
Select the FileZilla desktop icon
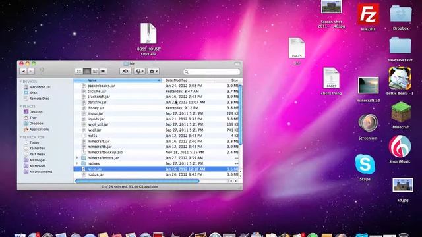[368, 16]
